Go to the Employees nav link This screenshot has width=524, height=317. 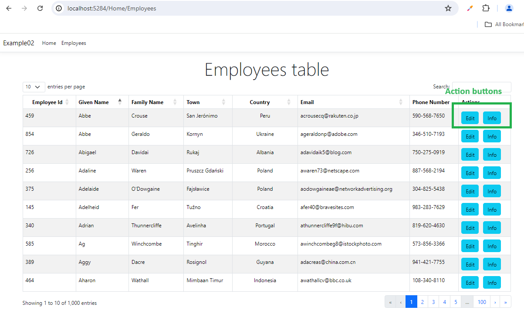[74, 43]
